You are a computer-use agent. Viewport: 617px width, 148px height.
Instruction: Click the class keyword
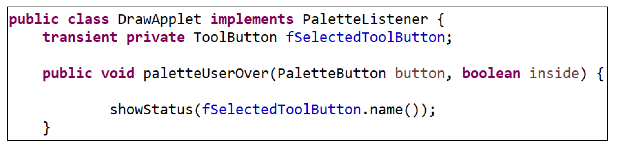pos(88,19)
